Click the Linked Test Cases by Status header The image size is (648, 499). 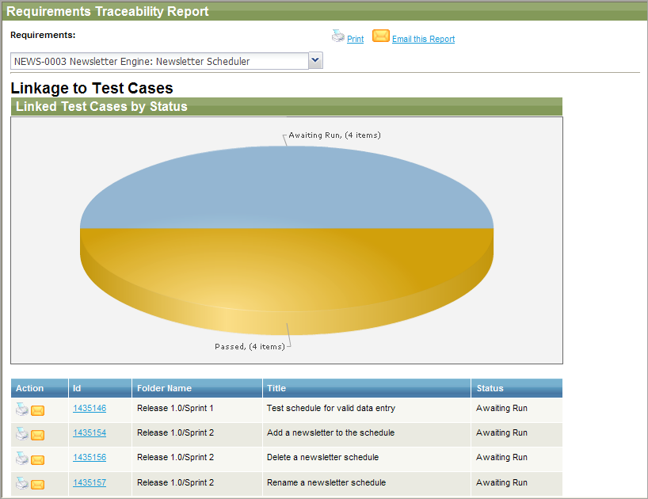point(287,107)
